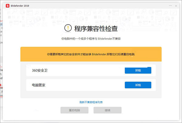Close the Bitdefender 2019 installer window
The image size is (182, 123).
click(176, 6)
